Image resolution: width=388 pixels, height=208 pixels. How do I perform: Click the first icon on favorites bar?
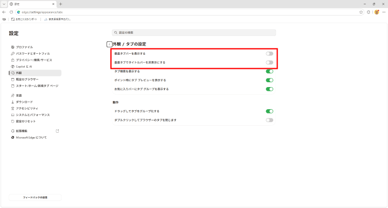pyautogui.click(x=4, y=19)
